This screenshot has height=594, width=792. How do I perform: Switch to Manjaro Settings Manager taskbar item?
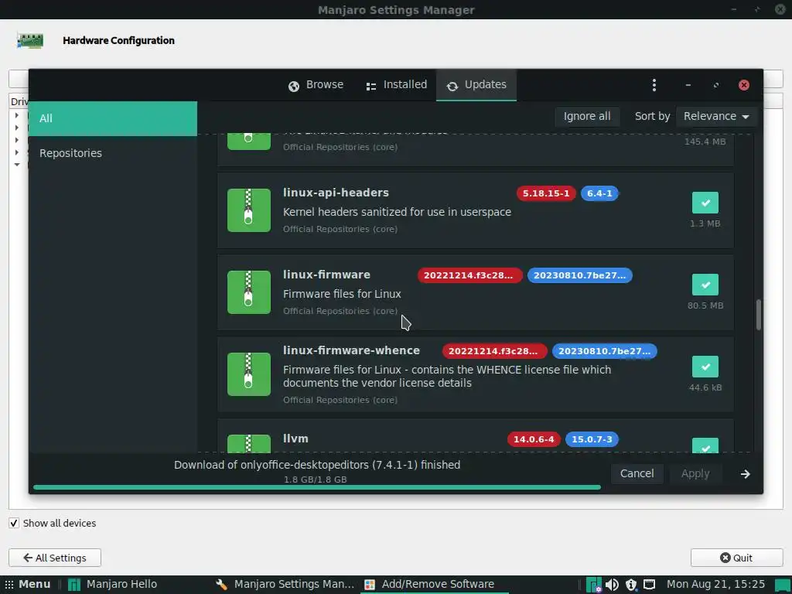point(285,585)
